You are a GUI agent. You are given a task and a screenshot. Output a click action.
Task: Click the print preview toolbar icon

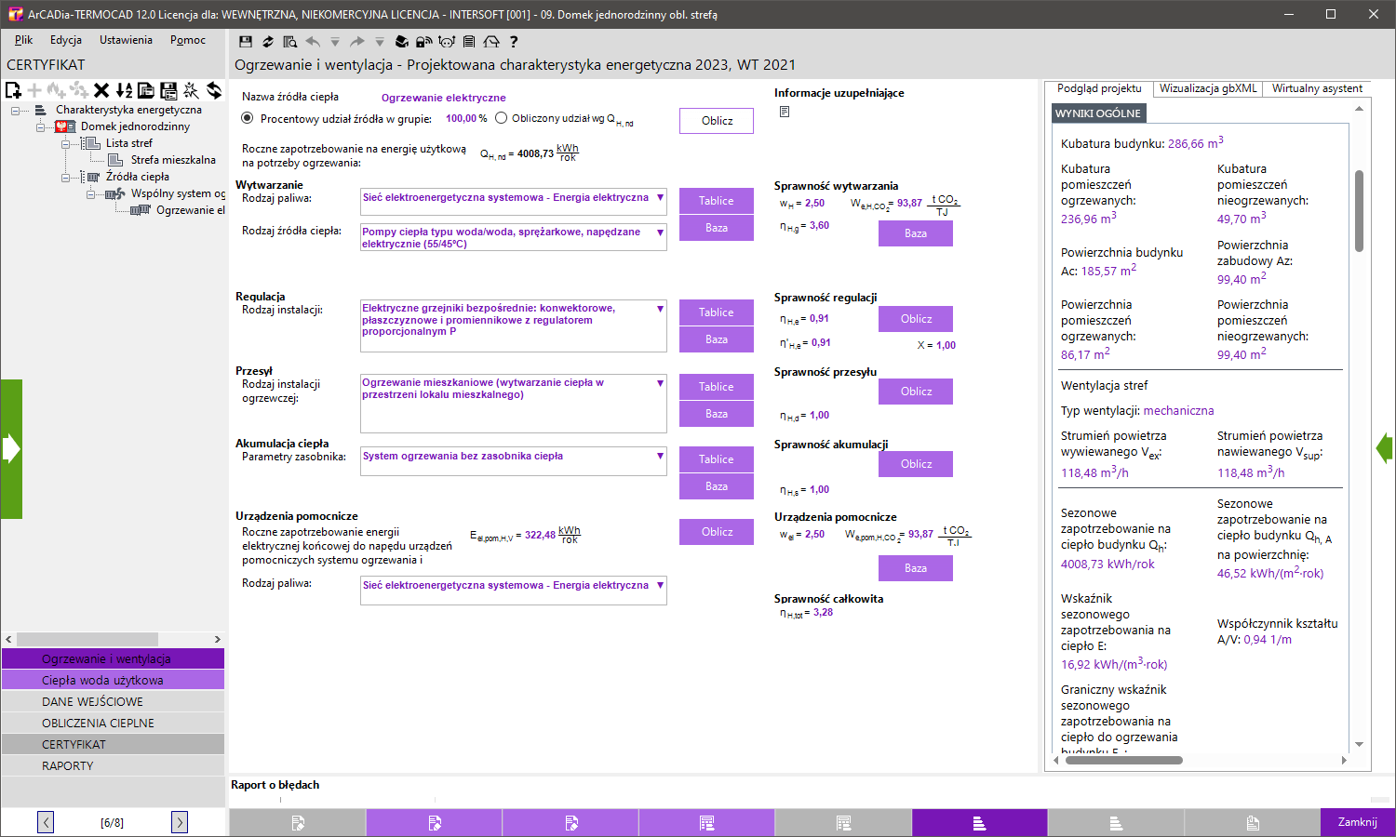[x=289, y=42]
